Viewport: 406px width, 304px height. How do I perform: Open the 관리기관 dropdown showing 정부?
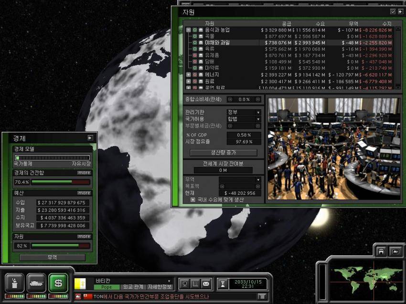pyautogui.click(x=244, y=112)
